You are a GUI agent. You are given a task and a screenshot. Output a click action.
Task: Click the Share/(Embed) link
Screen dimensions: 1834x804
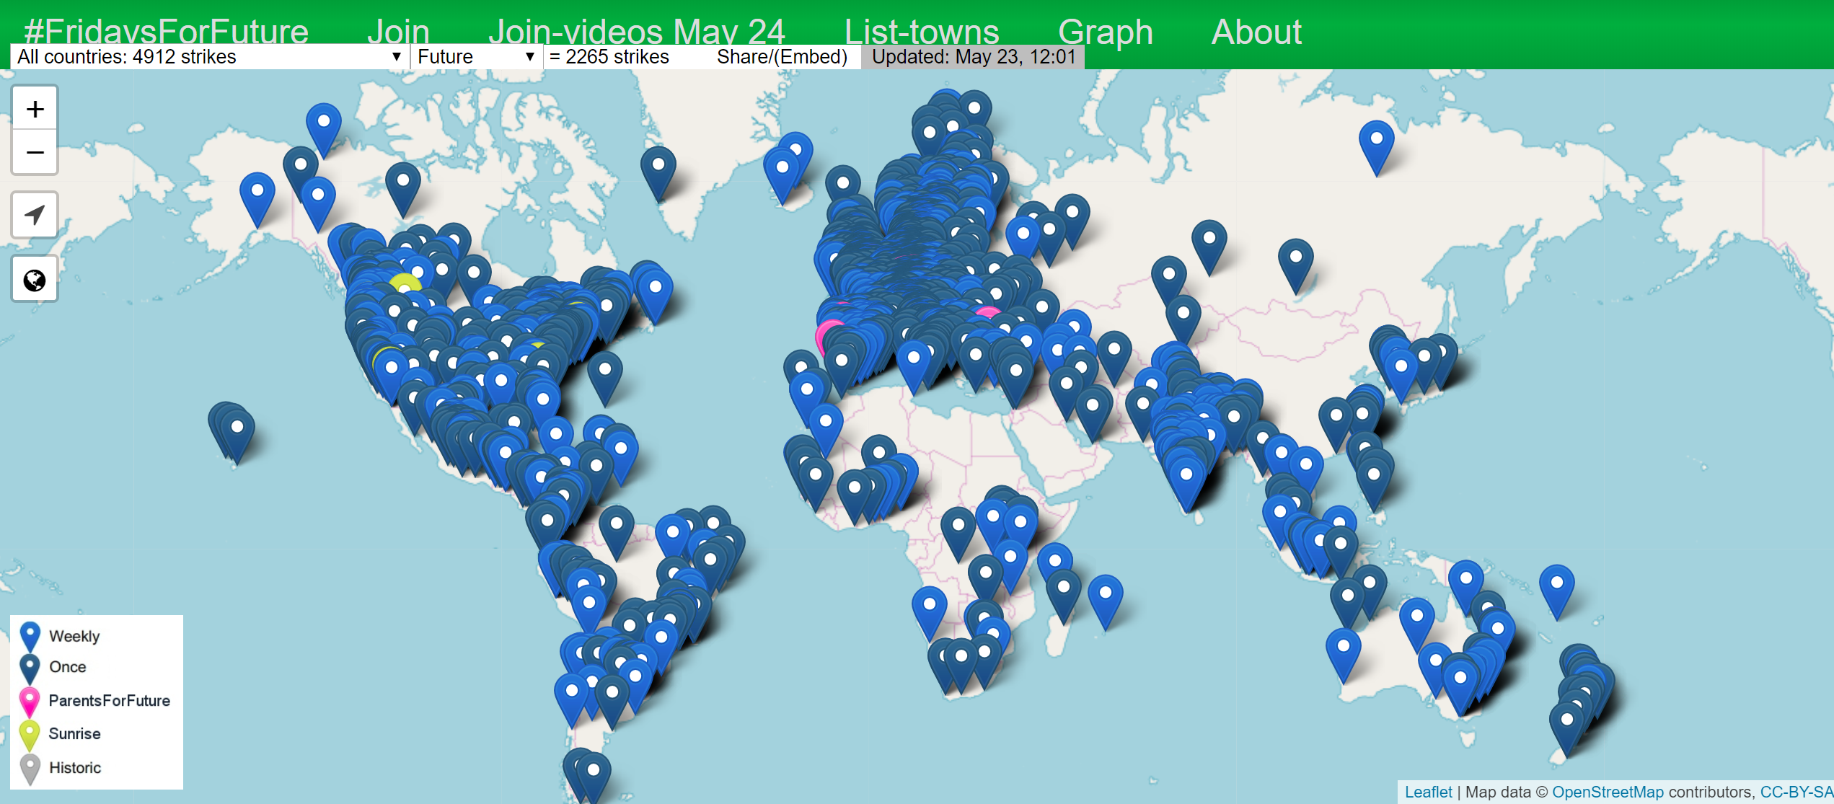coord(782,57)
